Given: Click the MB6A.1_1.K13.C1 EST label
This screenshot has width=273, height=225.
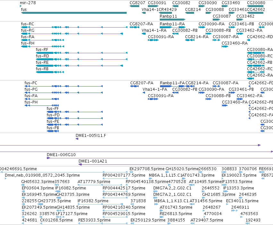Looking at the screenshot, I should pos(171,201).
